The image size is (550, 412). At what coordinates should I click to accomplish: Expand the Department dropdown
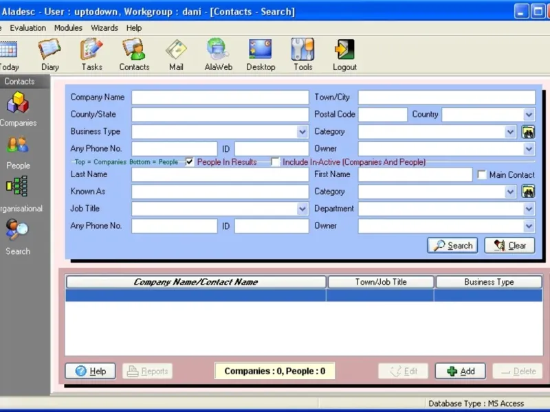[x=529, y=209]
